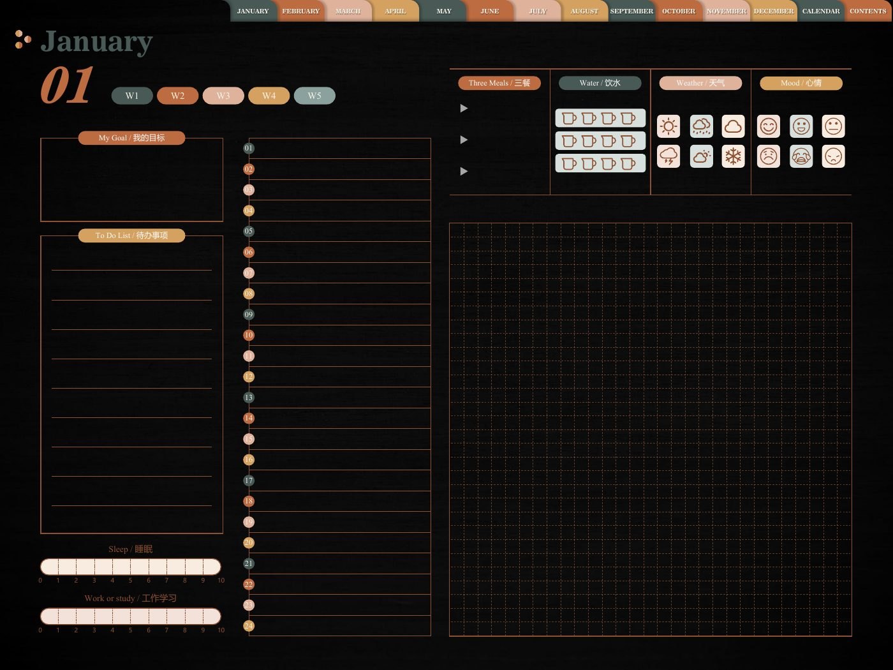
Task: Select the W1 week button
Action: coord(132,96)
